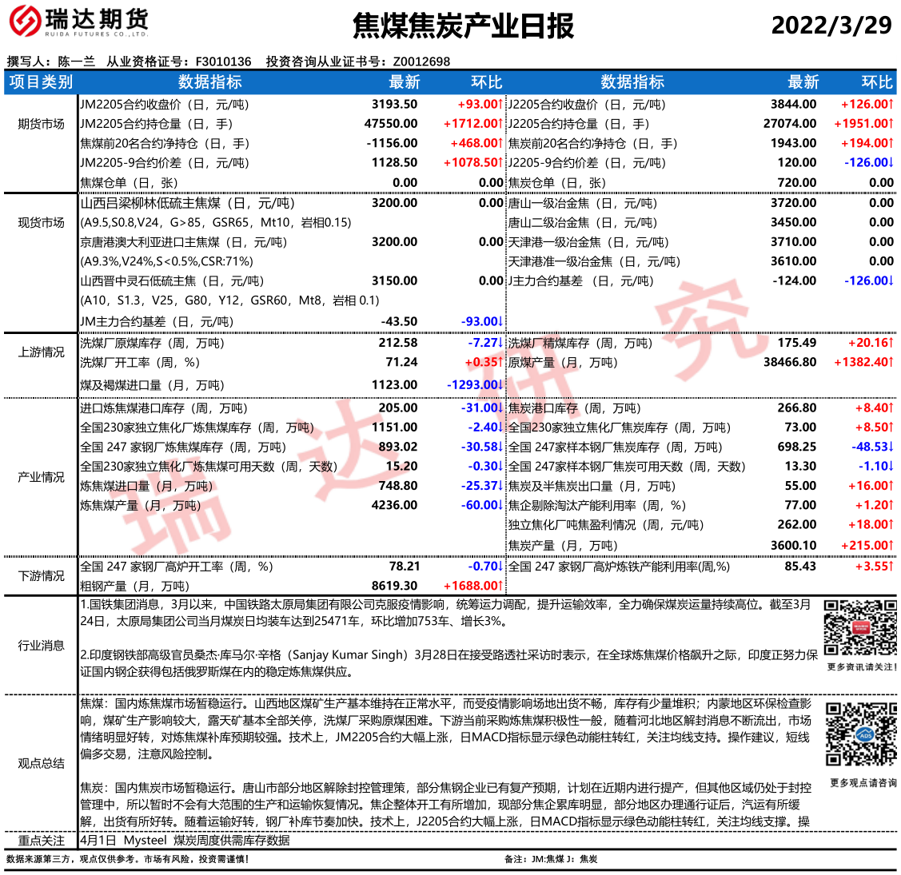Click the upper QR code with red center
This screenshot has height=875, width=901.
pyautogui.click(x=860, y=628)
